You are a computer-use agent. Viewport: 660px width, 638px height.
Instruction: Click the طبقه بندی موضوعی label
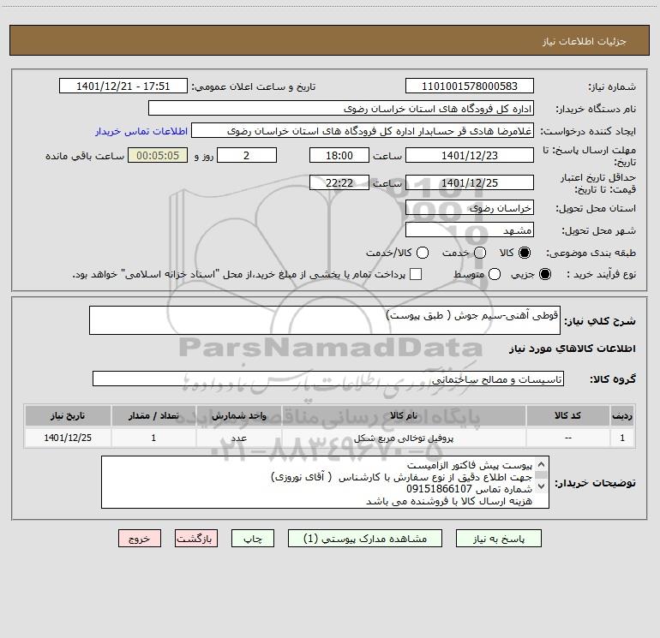591,253
